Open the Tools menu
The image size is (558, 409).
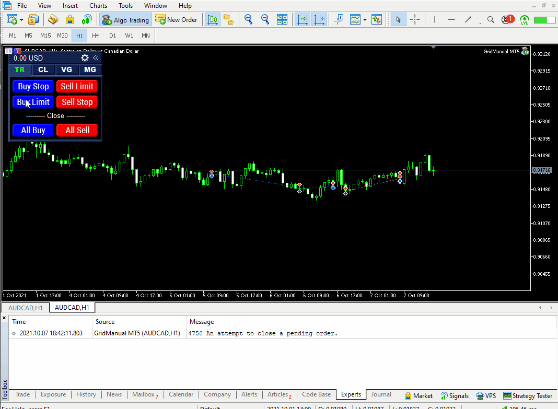pos(125,6)
